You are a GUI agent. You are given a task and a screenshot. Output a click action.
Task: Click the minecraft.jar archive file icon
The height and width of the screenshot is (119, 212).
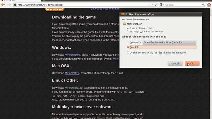(x=125, y=24)
